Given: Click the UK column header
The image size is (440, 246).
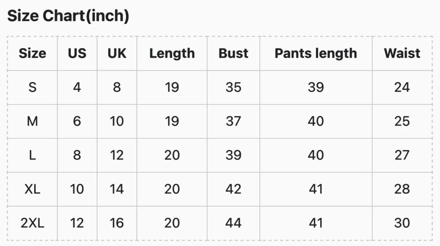Looking at the screenshot, I should (117, 53).
